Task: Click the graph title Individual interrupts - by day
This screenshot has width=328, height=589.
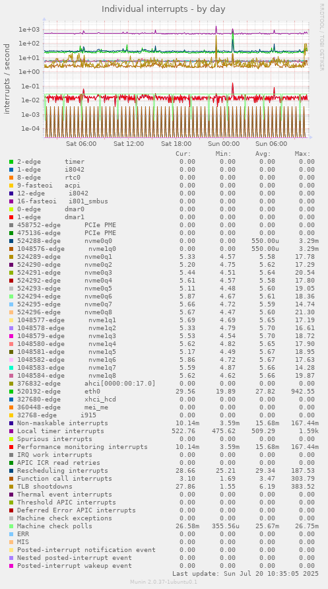Action: [x=164, y=9]
